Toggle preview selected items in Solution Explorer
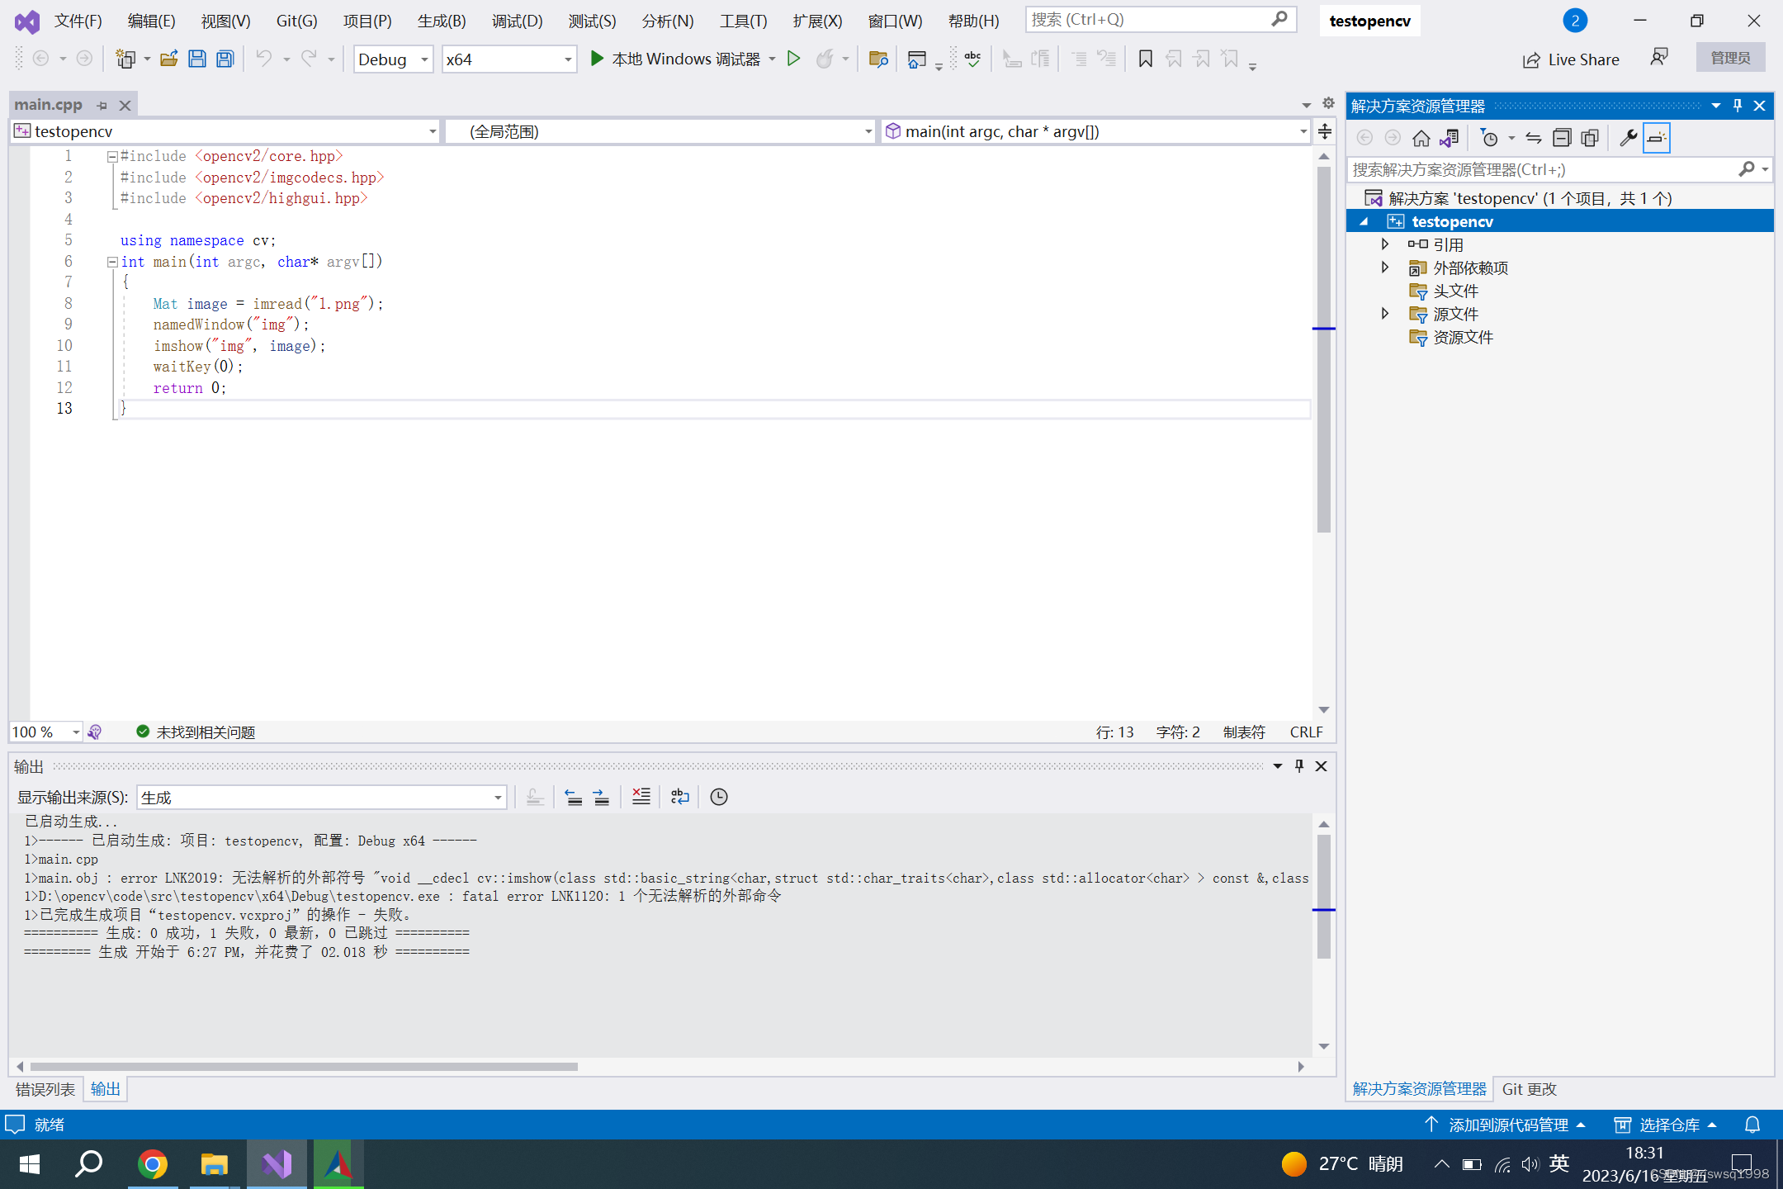The image size is (1783, 1189). [x=1656, y=138]
